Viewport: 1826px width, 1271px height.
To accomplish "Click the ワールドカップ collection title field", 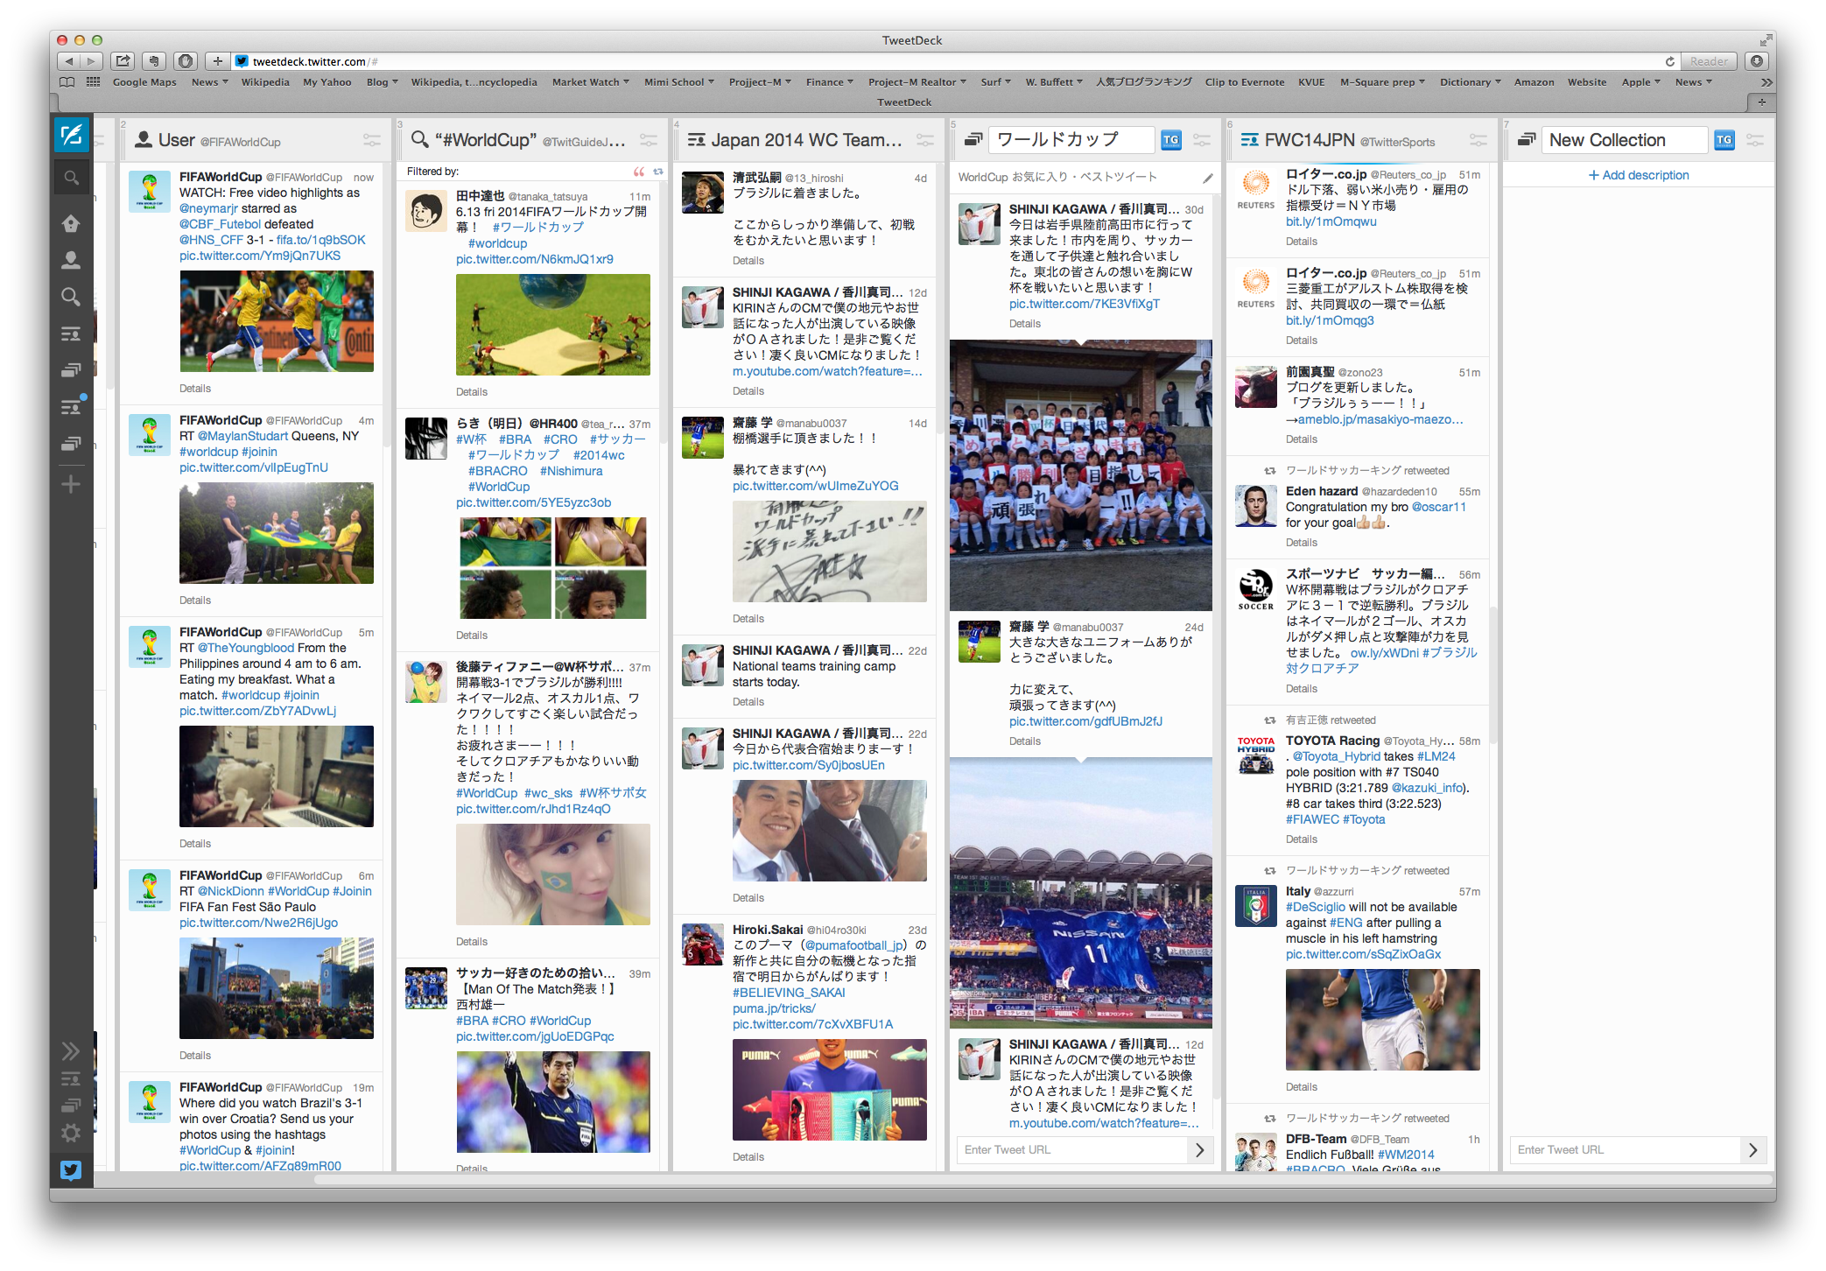I will click(1071, 140).
